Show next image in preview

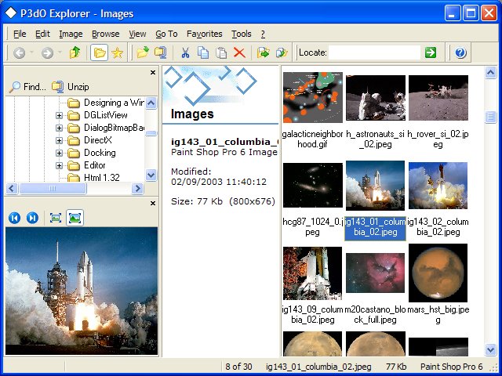coord(32,218)
